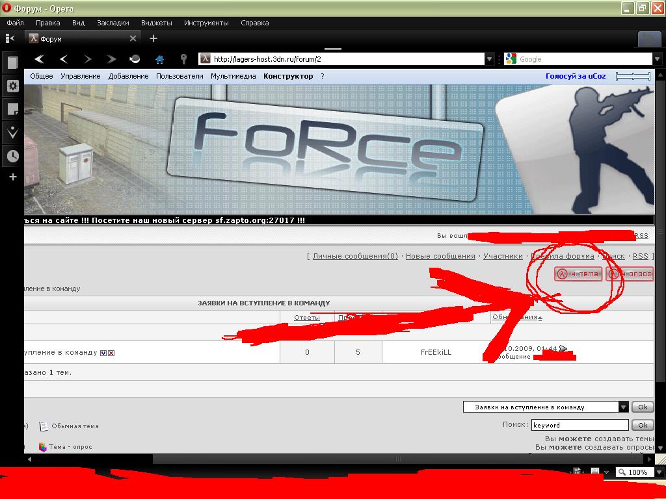666x499 pixels.
Task: Click the Rewind double-arrow navigation button
Action: tap(40, 59)
